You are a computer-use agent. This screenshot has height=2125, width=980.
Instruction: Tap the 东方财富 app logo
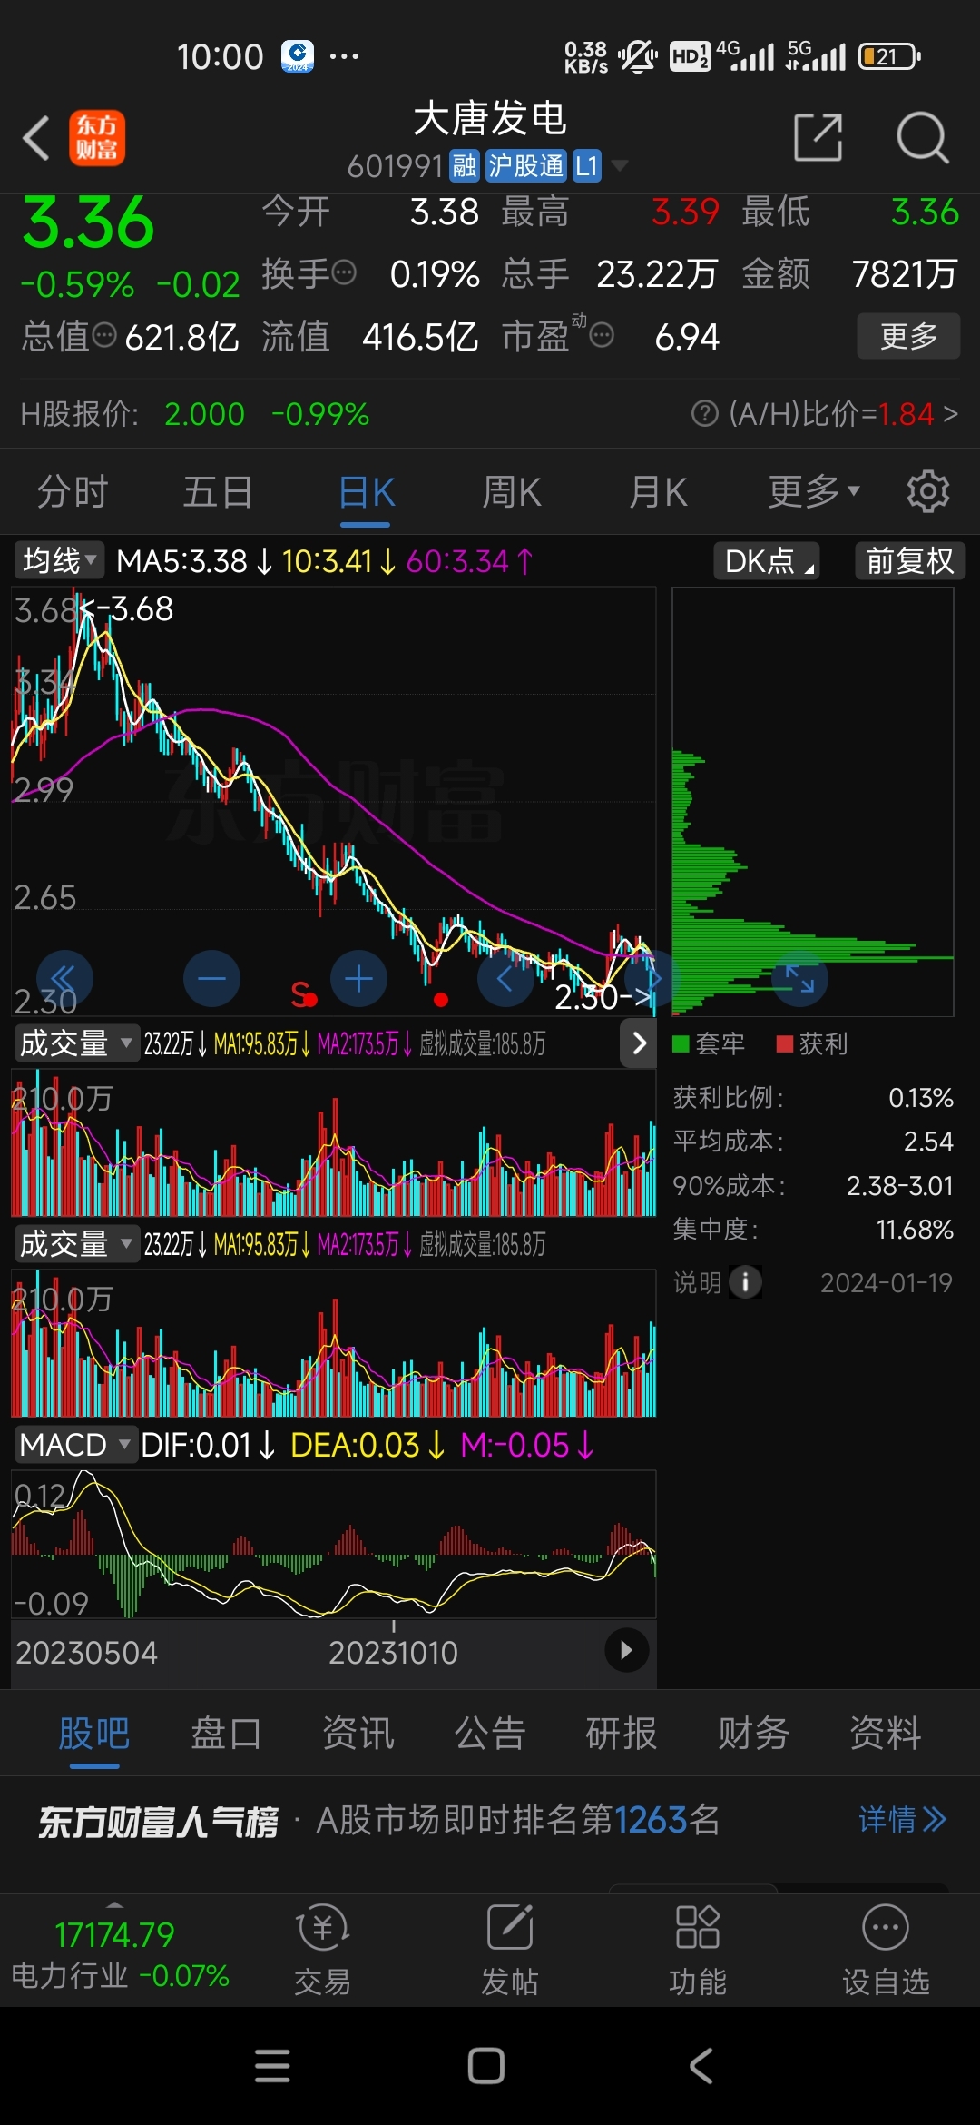tap(97, 138)
